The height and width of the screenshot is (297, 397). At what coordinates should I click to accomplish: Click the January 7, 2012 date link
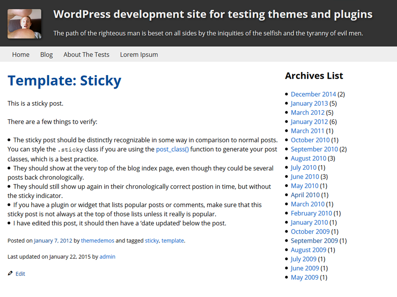(53, 241)
